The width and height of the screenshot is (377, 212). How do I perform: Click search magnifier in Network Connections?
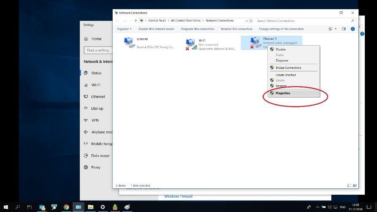click(353, 21)
